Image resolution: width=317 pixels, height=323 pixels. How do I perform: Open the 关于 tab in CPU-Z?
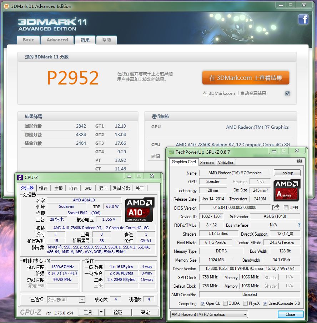[x=140, y=188]
